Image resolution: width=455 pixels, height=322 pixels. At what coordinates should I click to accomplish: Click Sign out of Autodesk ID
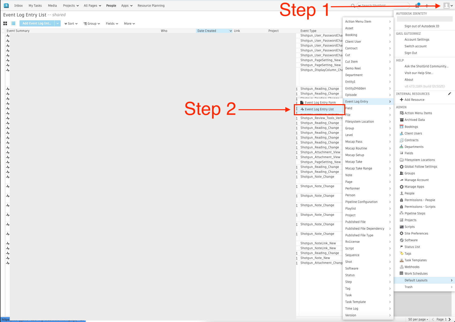pyautogui.click(x=422, y=26)
